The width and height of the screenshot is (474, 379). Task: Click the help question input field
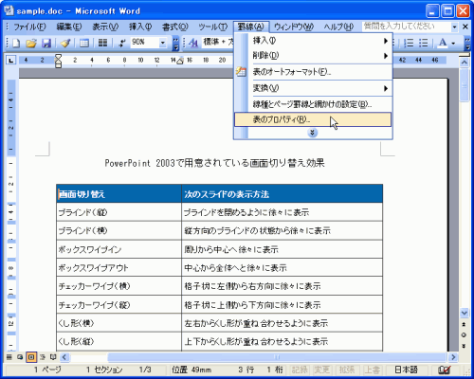407,27
